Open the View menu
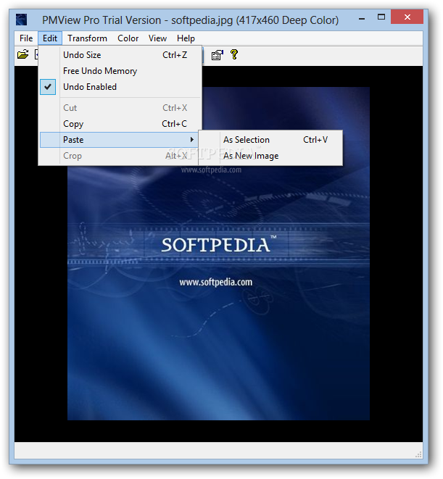The width and height of the screenshot is (443, 479). [x=157, y=38]
